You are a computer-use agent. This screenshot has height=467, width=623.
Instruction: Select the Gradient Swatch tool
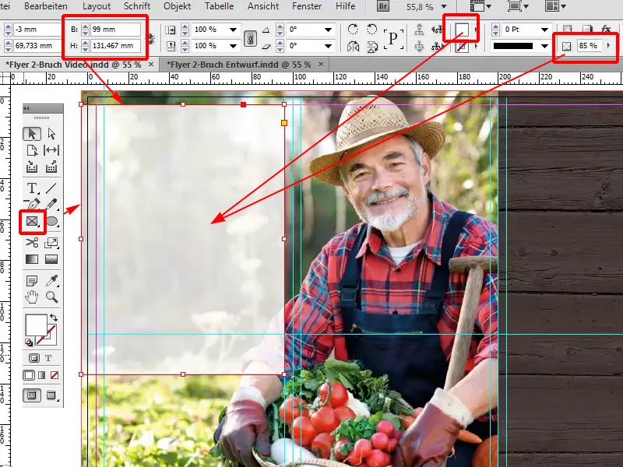tap(32, 259)
